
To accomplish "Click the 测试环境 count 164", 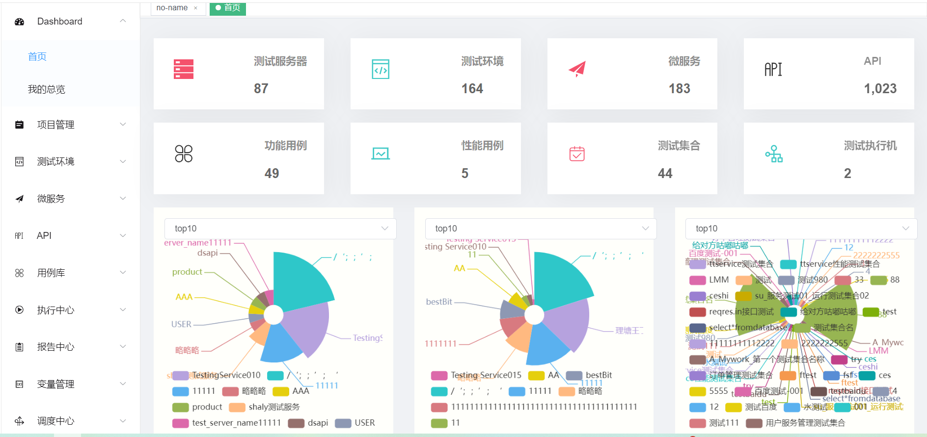I will (x=472, y=89).
